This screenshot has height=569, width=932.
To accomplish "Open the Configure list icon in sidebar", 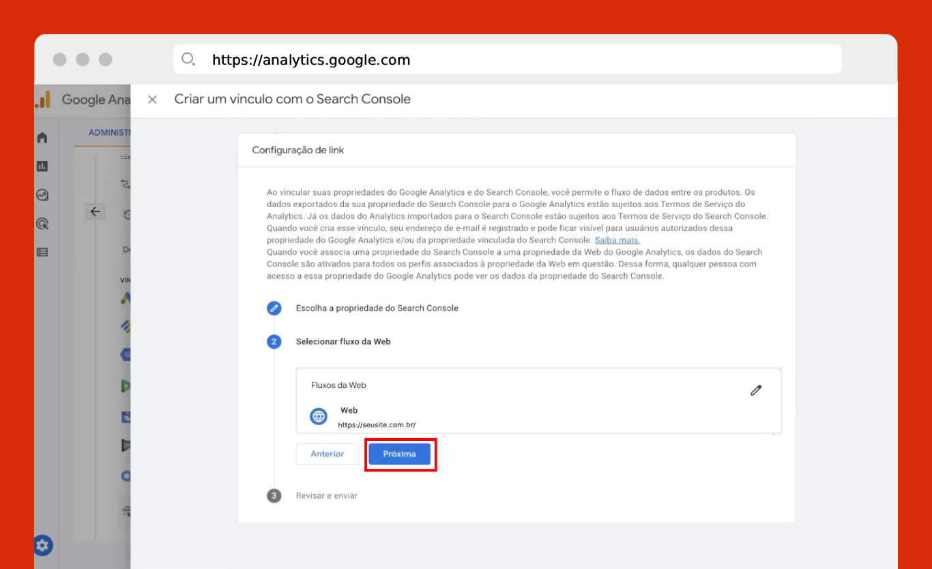I will click(42, 252).
